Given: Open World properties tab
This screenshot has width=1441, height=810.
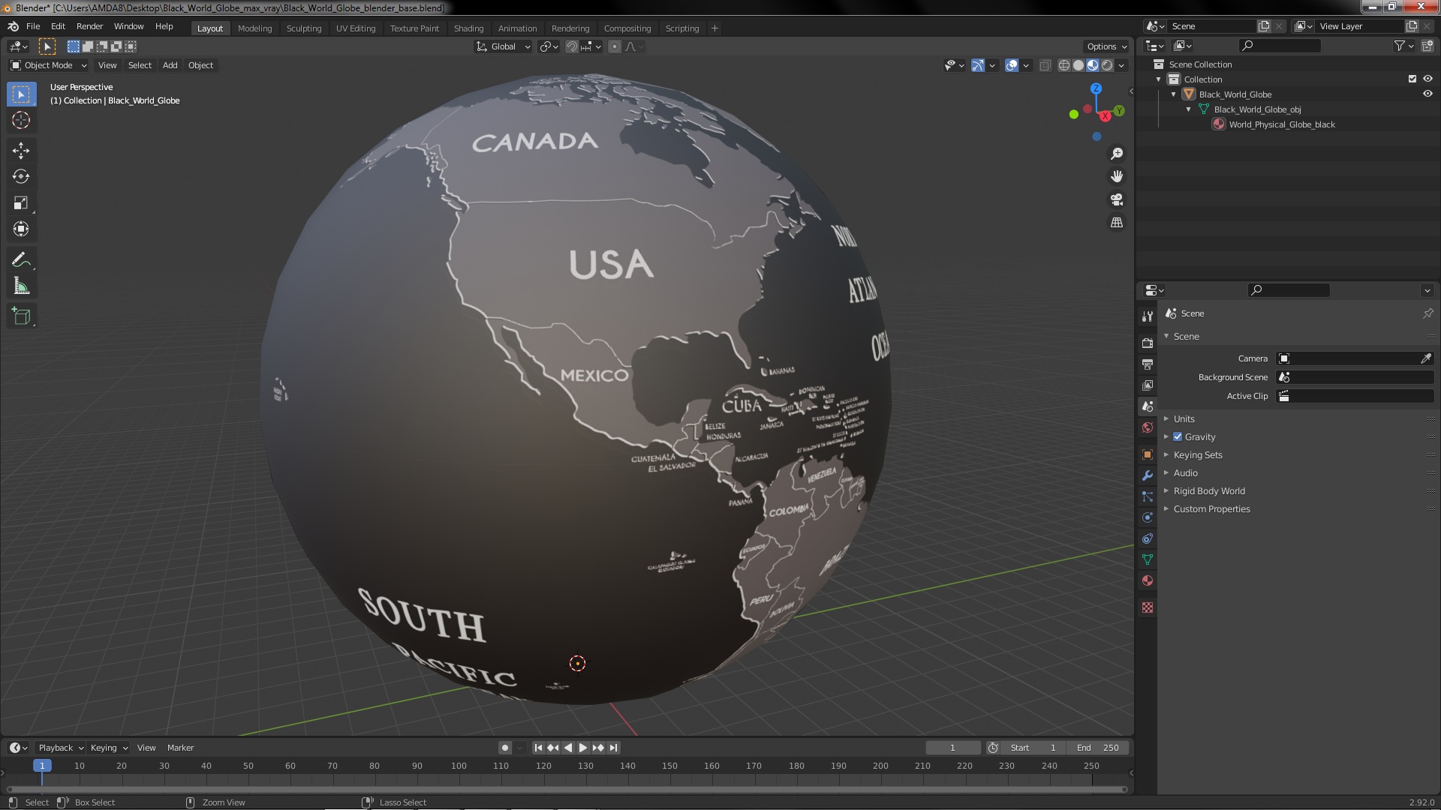Looking at the screenshot, I should pyautogui.click(x=1147, y=427).
